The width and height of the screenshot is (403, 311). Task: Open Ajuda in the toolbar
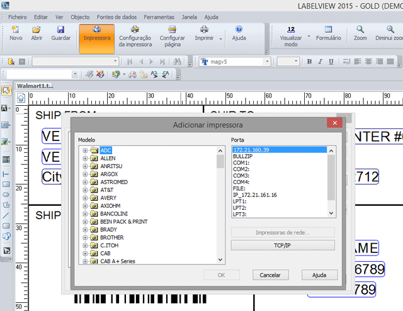coord(239,33)
